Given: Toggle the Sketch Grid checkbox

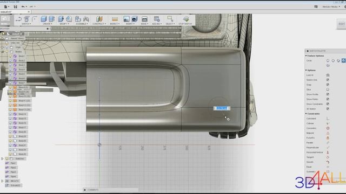Looking at the screenshot, I should click(328, 80).
